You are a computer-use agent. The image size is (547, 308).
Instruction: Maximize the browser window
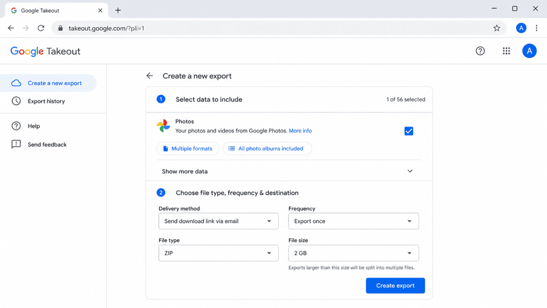pyautogui.click(x=515, y=9)
